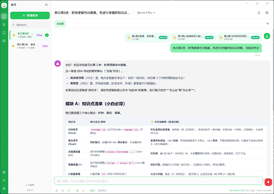Click the star on the '执行第3步' conversation

point(14,35)
